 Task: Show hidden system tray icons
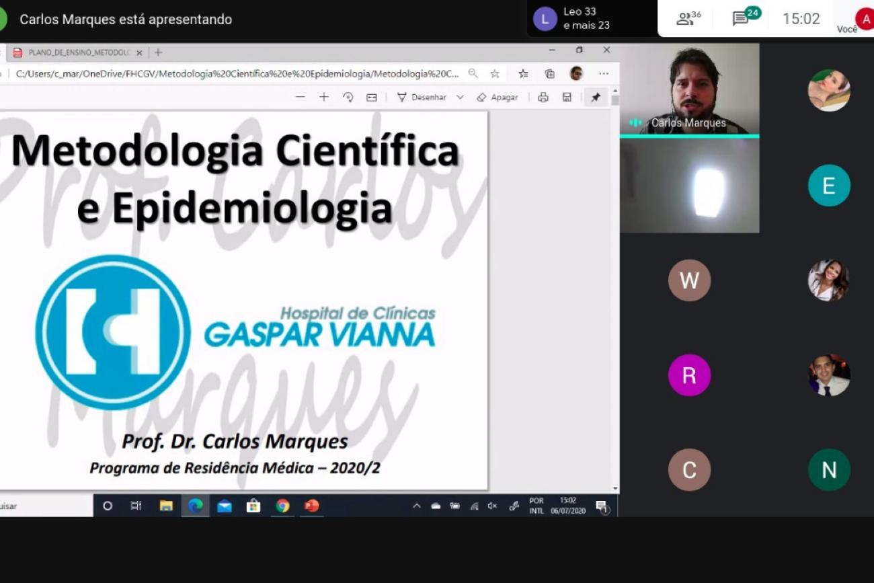point(416,506)
